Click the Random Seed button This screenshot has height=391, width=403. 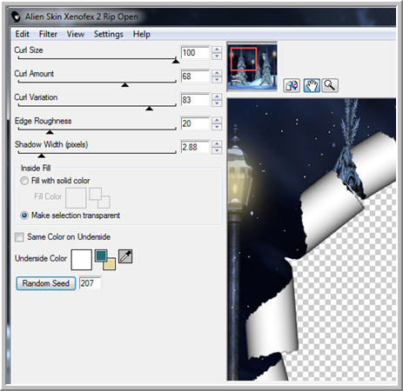click(46, 283)
